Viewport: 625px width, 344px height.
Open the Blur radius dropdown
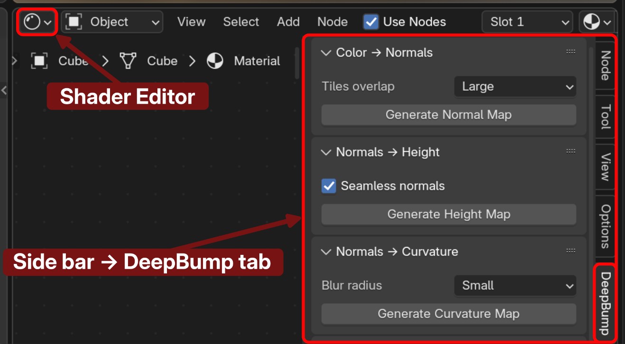coord(515,286)
